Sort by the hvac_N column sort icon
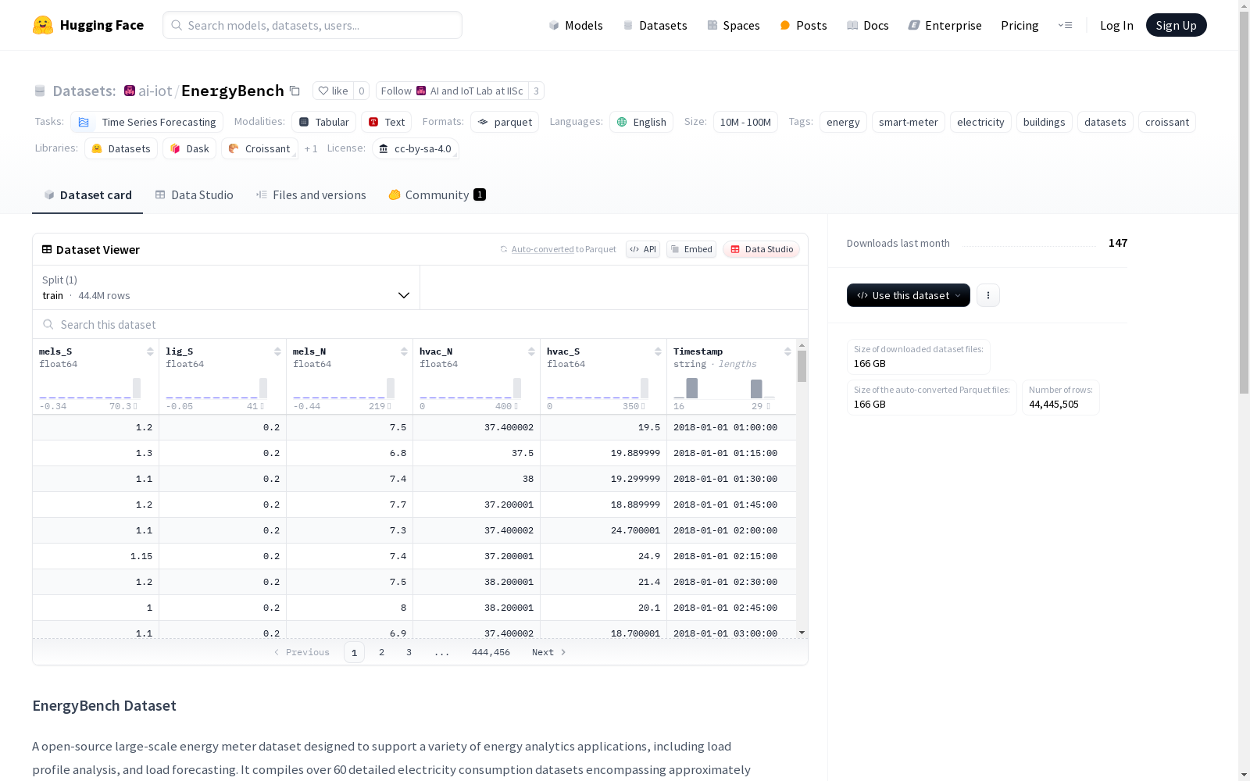1250x781 pixels. click(531, 351)
